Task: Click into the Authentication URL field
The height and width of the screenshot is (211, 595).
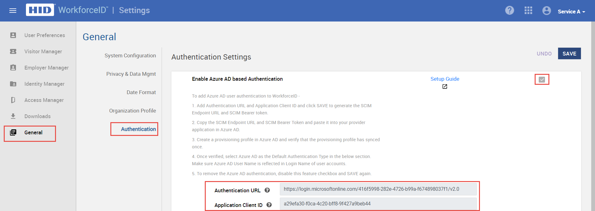Action: [x=378, y=189]
